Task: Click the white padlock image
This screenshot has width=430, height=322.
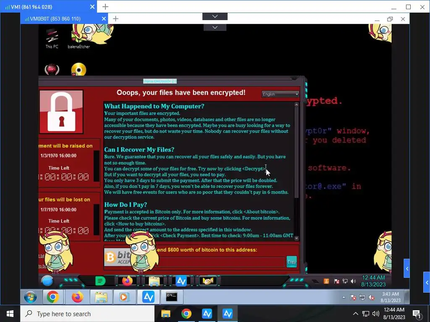Action: 61,112
